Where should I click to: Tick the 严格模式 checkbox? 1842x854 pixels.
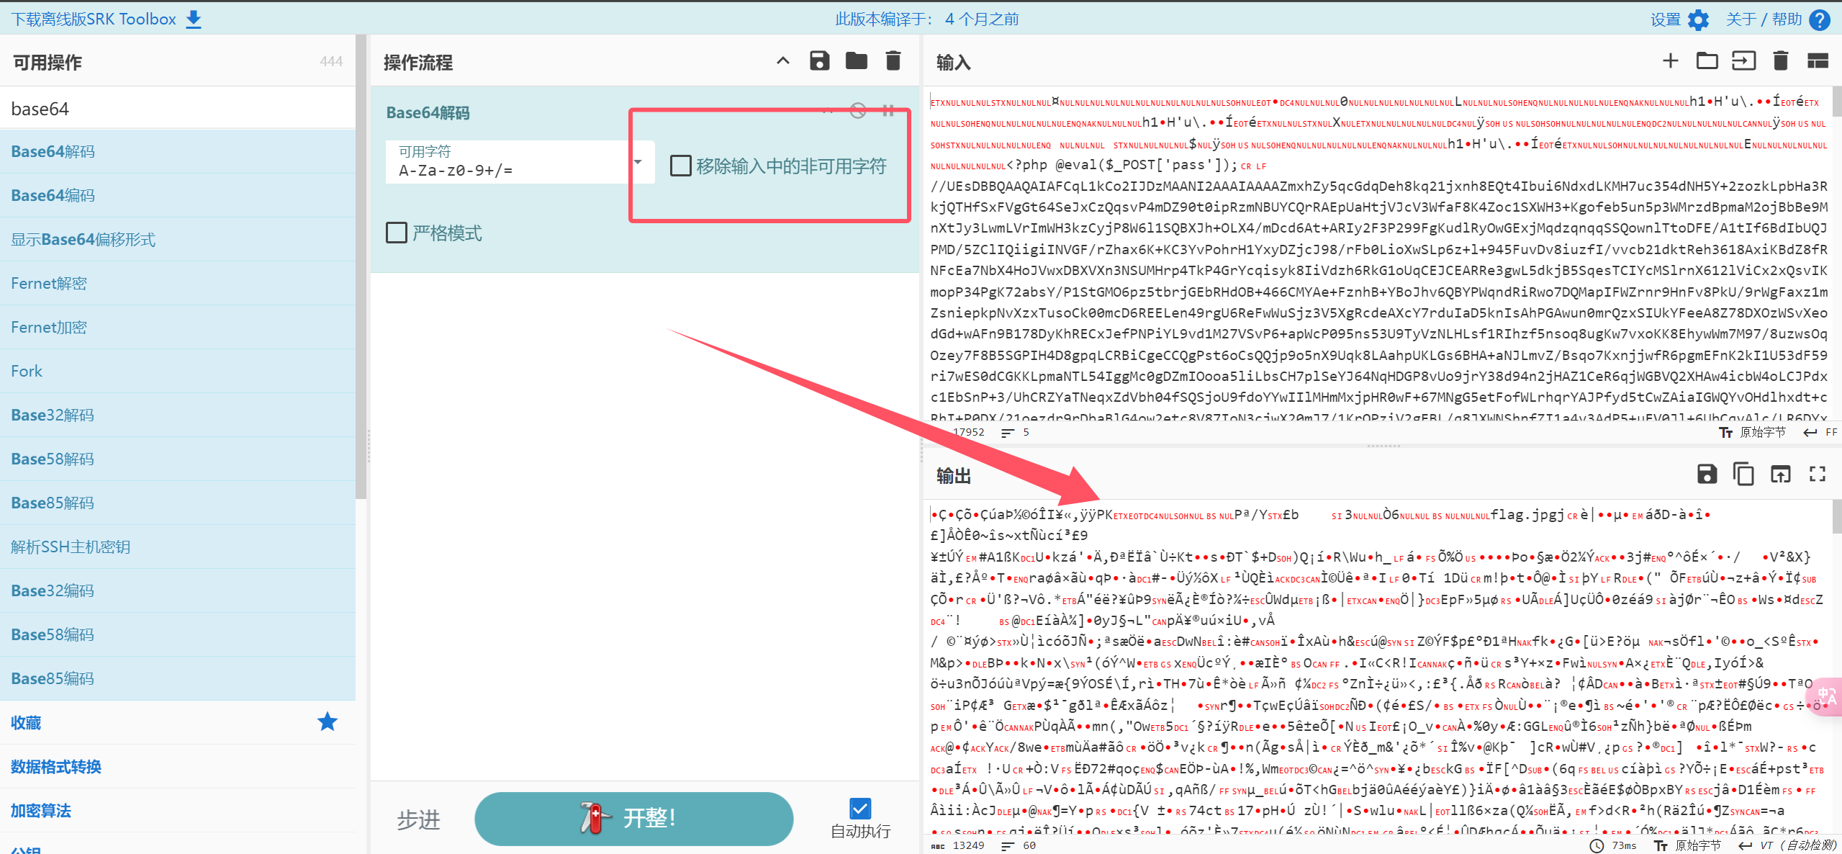(x=397, y=233)
